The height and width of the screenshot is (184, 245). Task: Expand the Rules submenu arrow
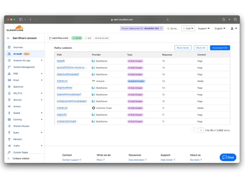[42, 132]
